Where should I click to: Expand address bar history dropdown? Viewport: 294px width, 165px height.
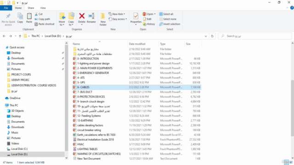206,36
